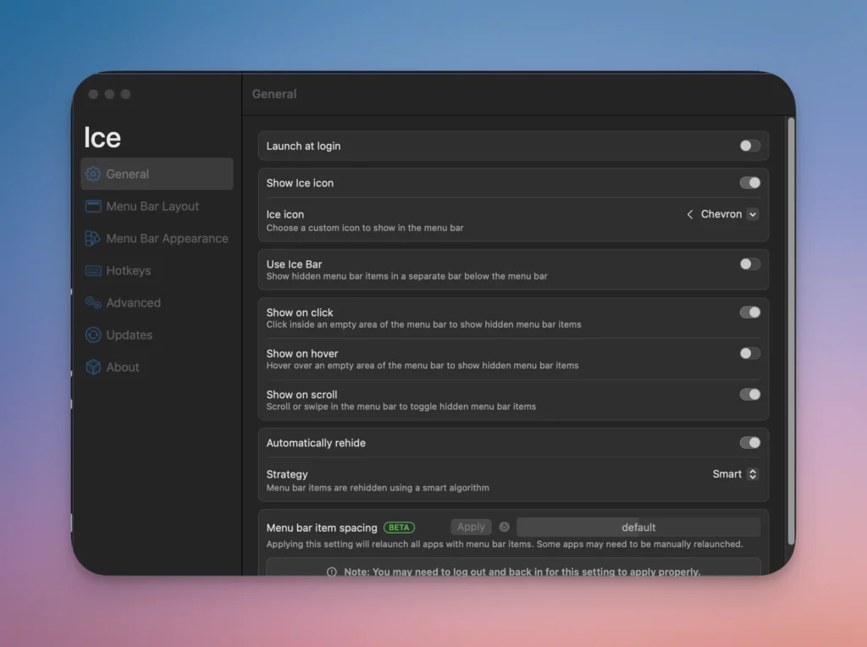Viewport: 867px width, 647px height.
Task: Open the About page from the sidebar
Action: click(123, 368)
